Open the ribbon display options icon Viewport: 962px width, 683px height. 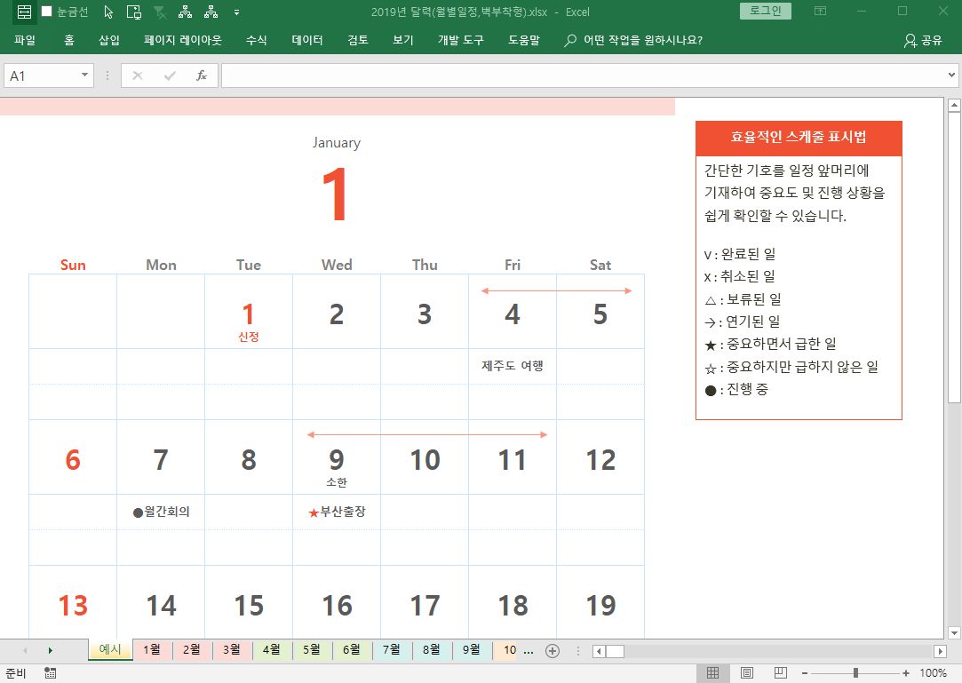click(x=820, y=11)
